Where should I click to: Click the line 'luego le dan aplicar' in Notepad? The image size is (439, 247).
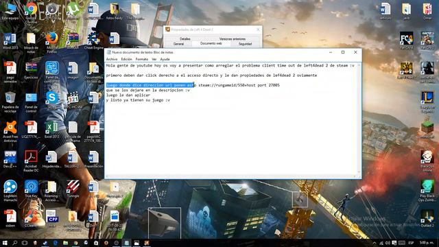128,95
